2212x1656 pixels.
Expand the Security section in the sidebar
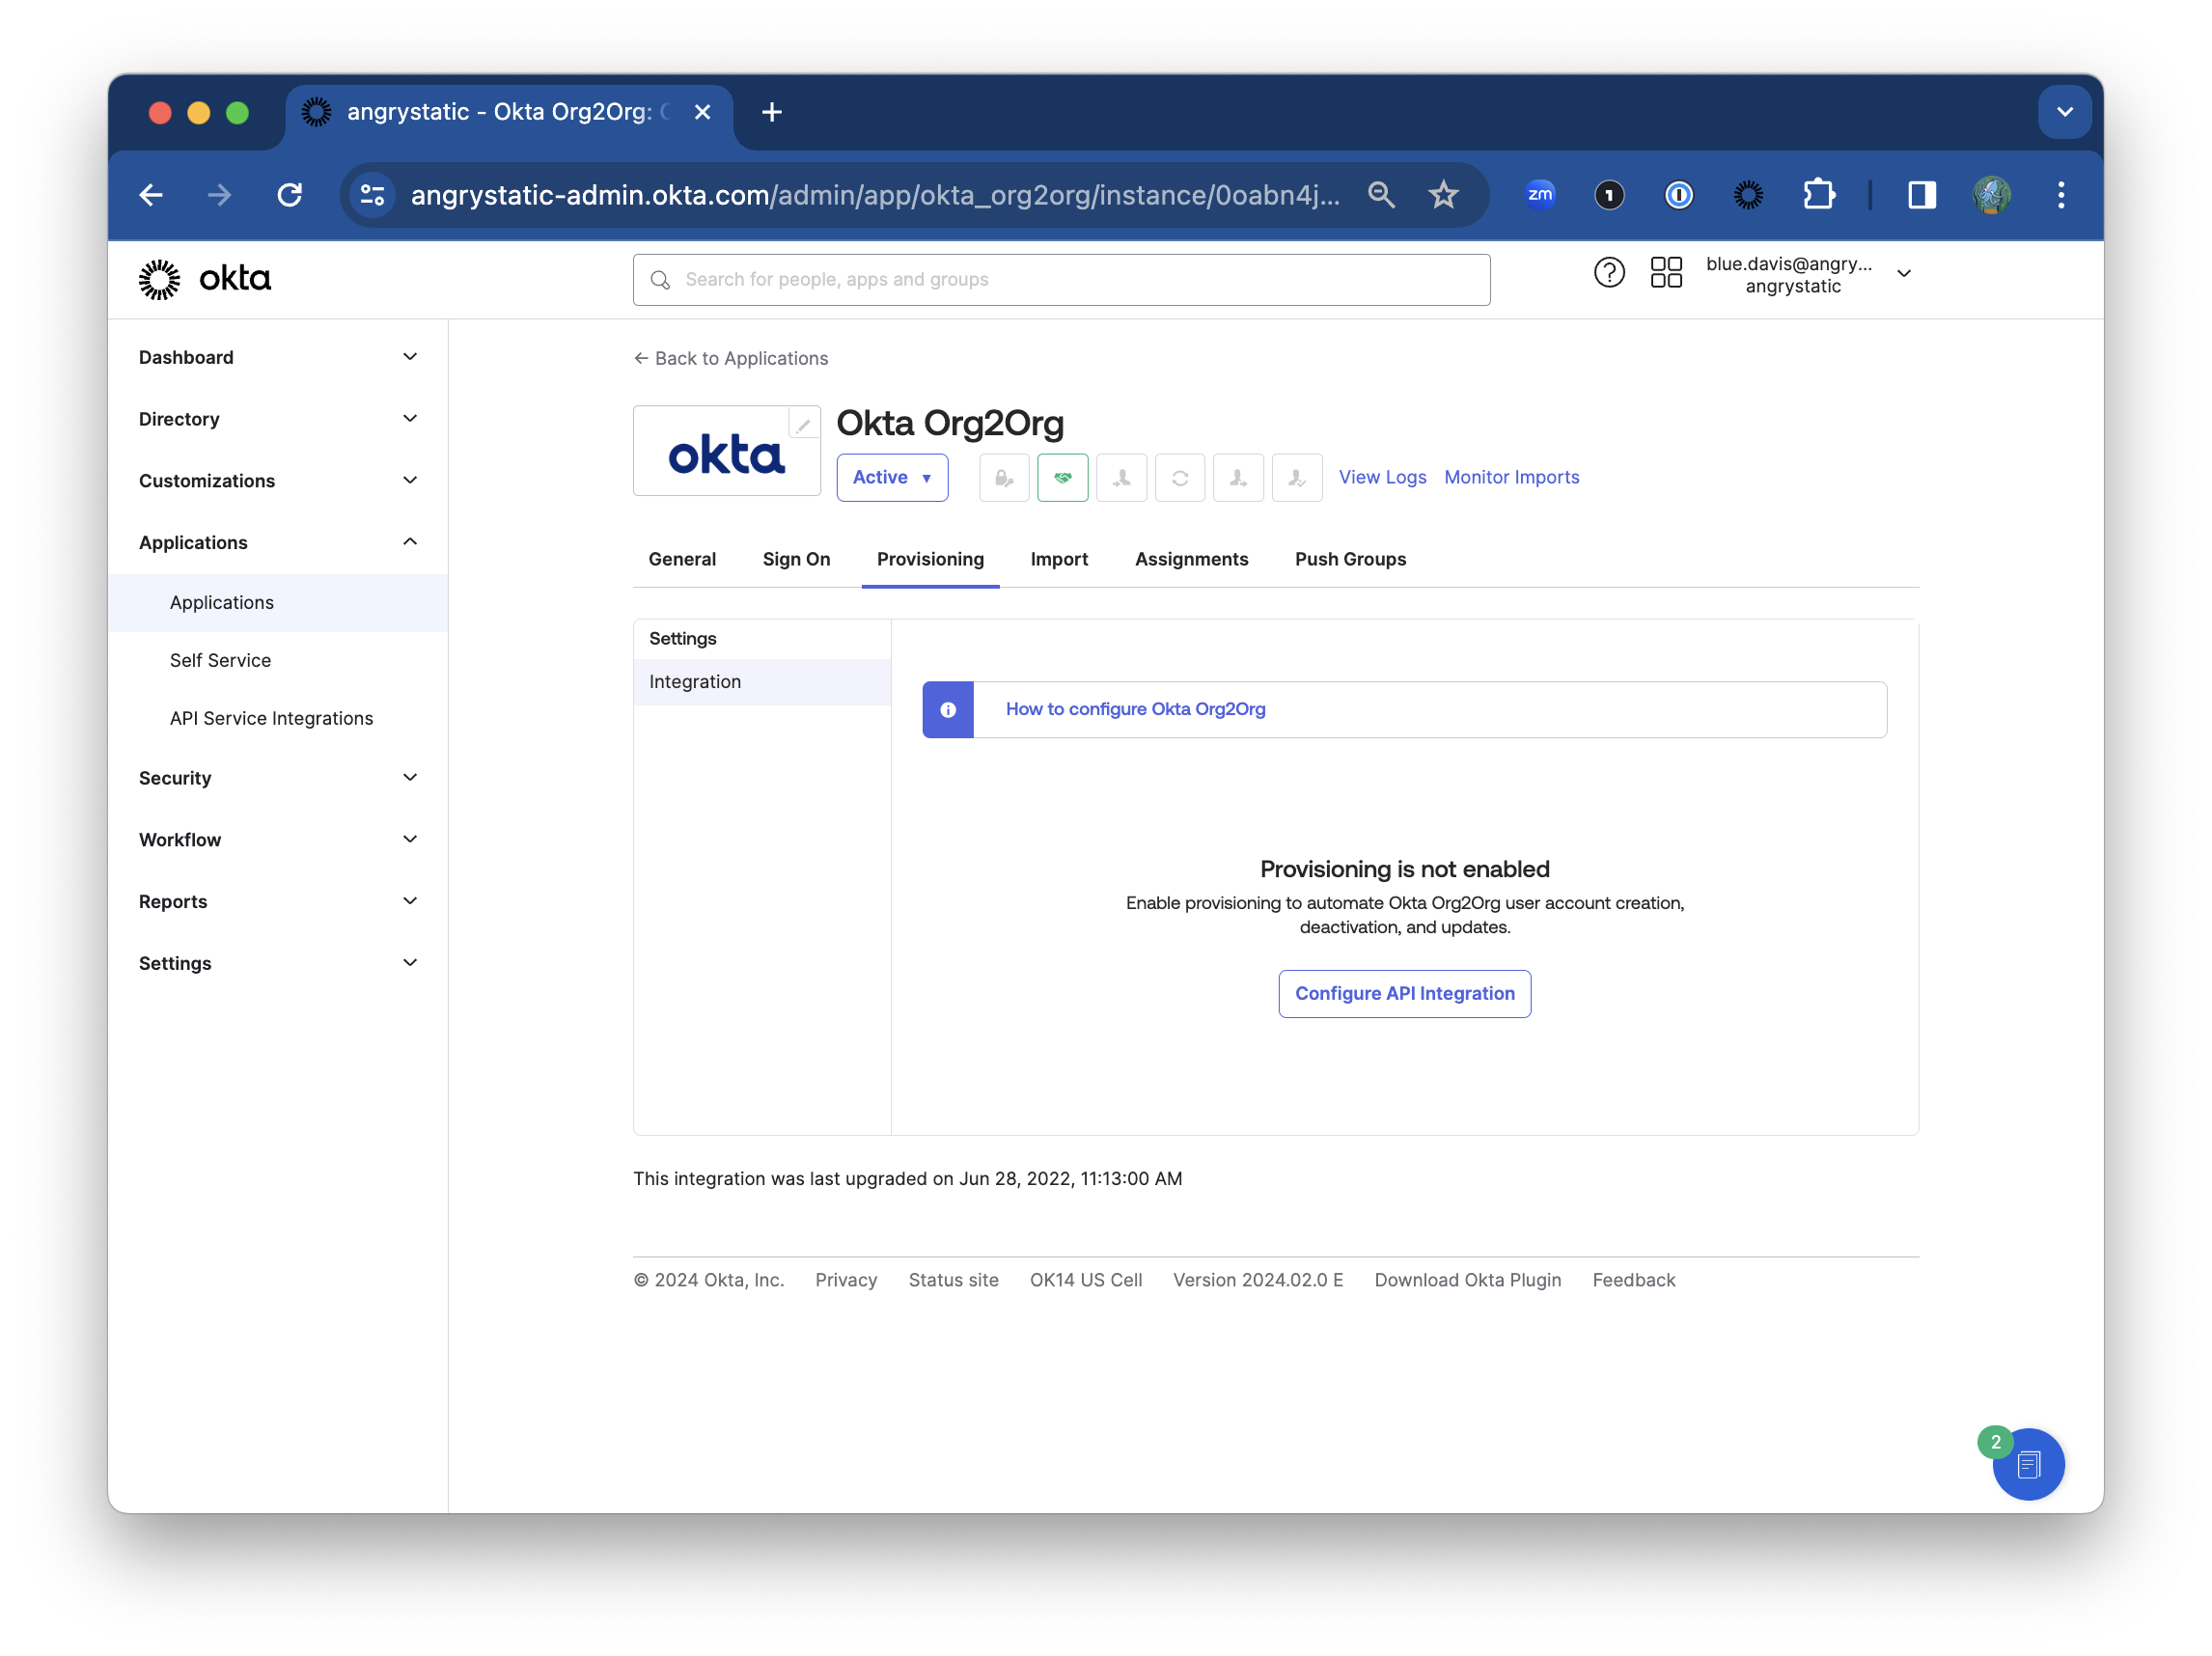pos(276,777)
